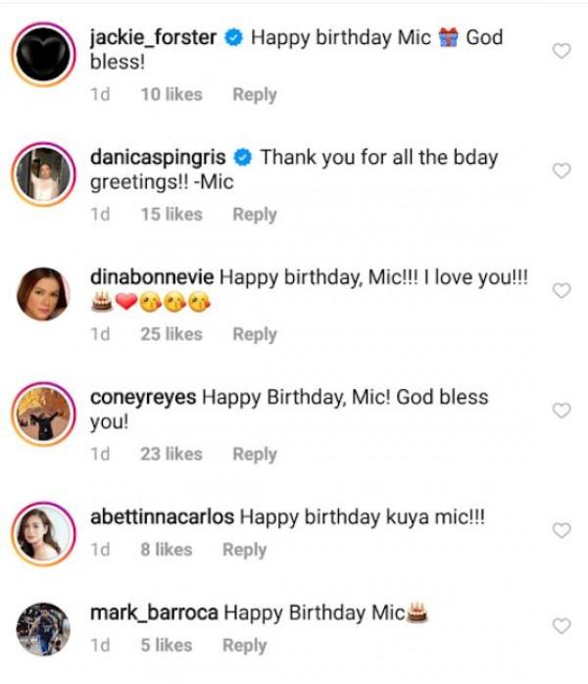This screenshot has height=684, width=588.
Task: Visit abettinnacarlos username profile link
Action: [x=162, y=517]
